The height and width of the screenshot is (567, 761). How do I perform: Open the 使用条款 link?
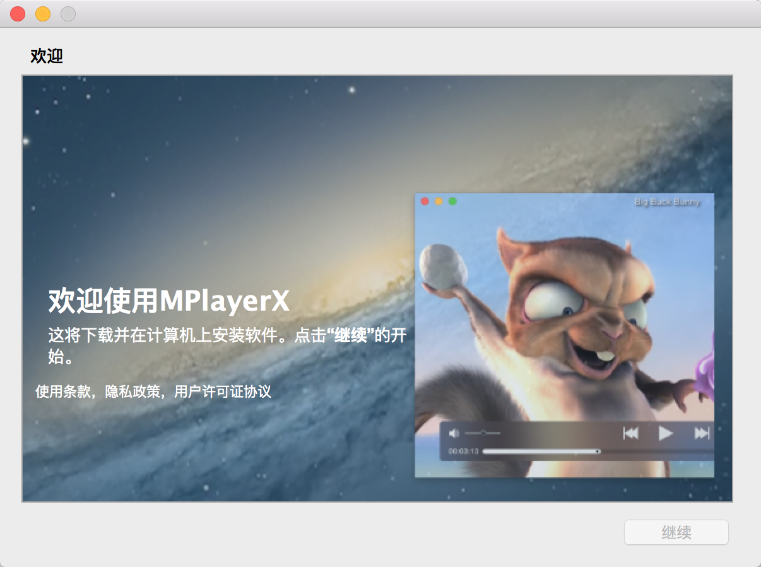click(x=63, y=391)
